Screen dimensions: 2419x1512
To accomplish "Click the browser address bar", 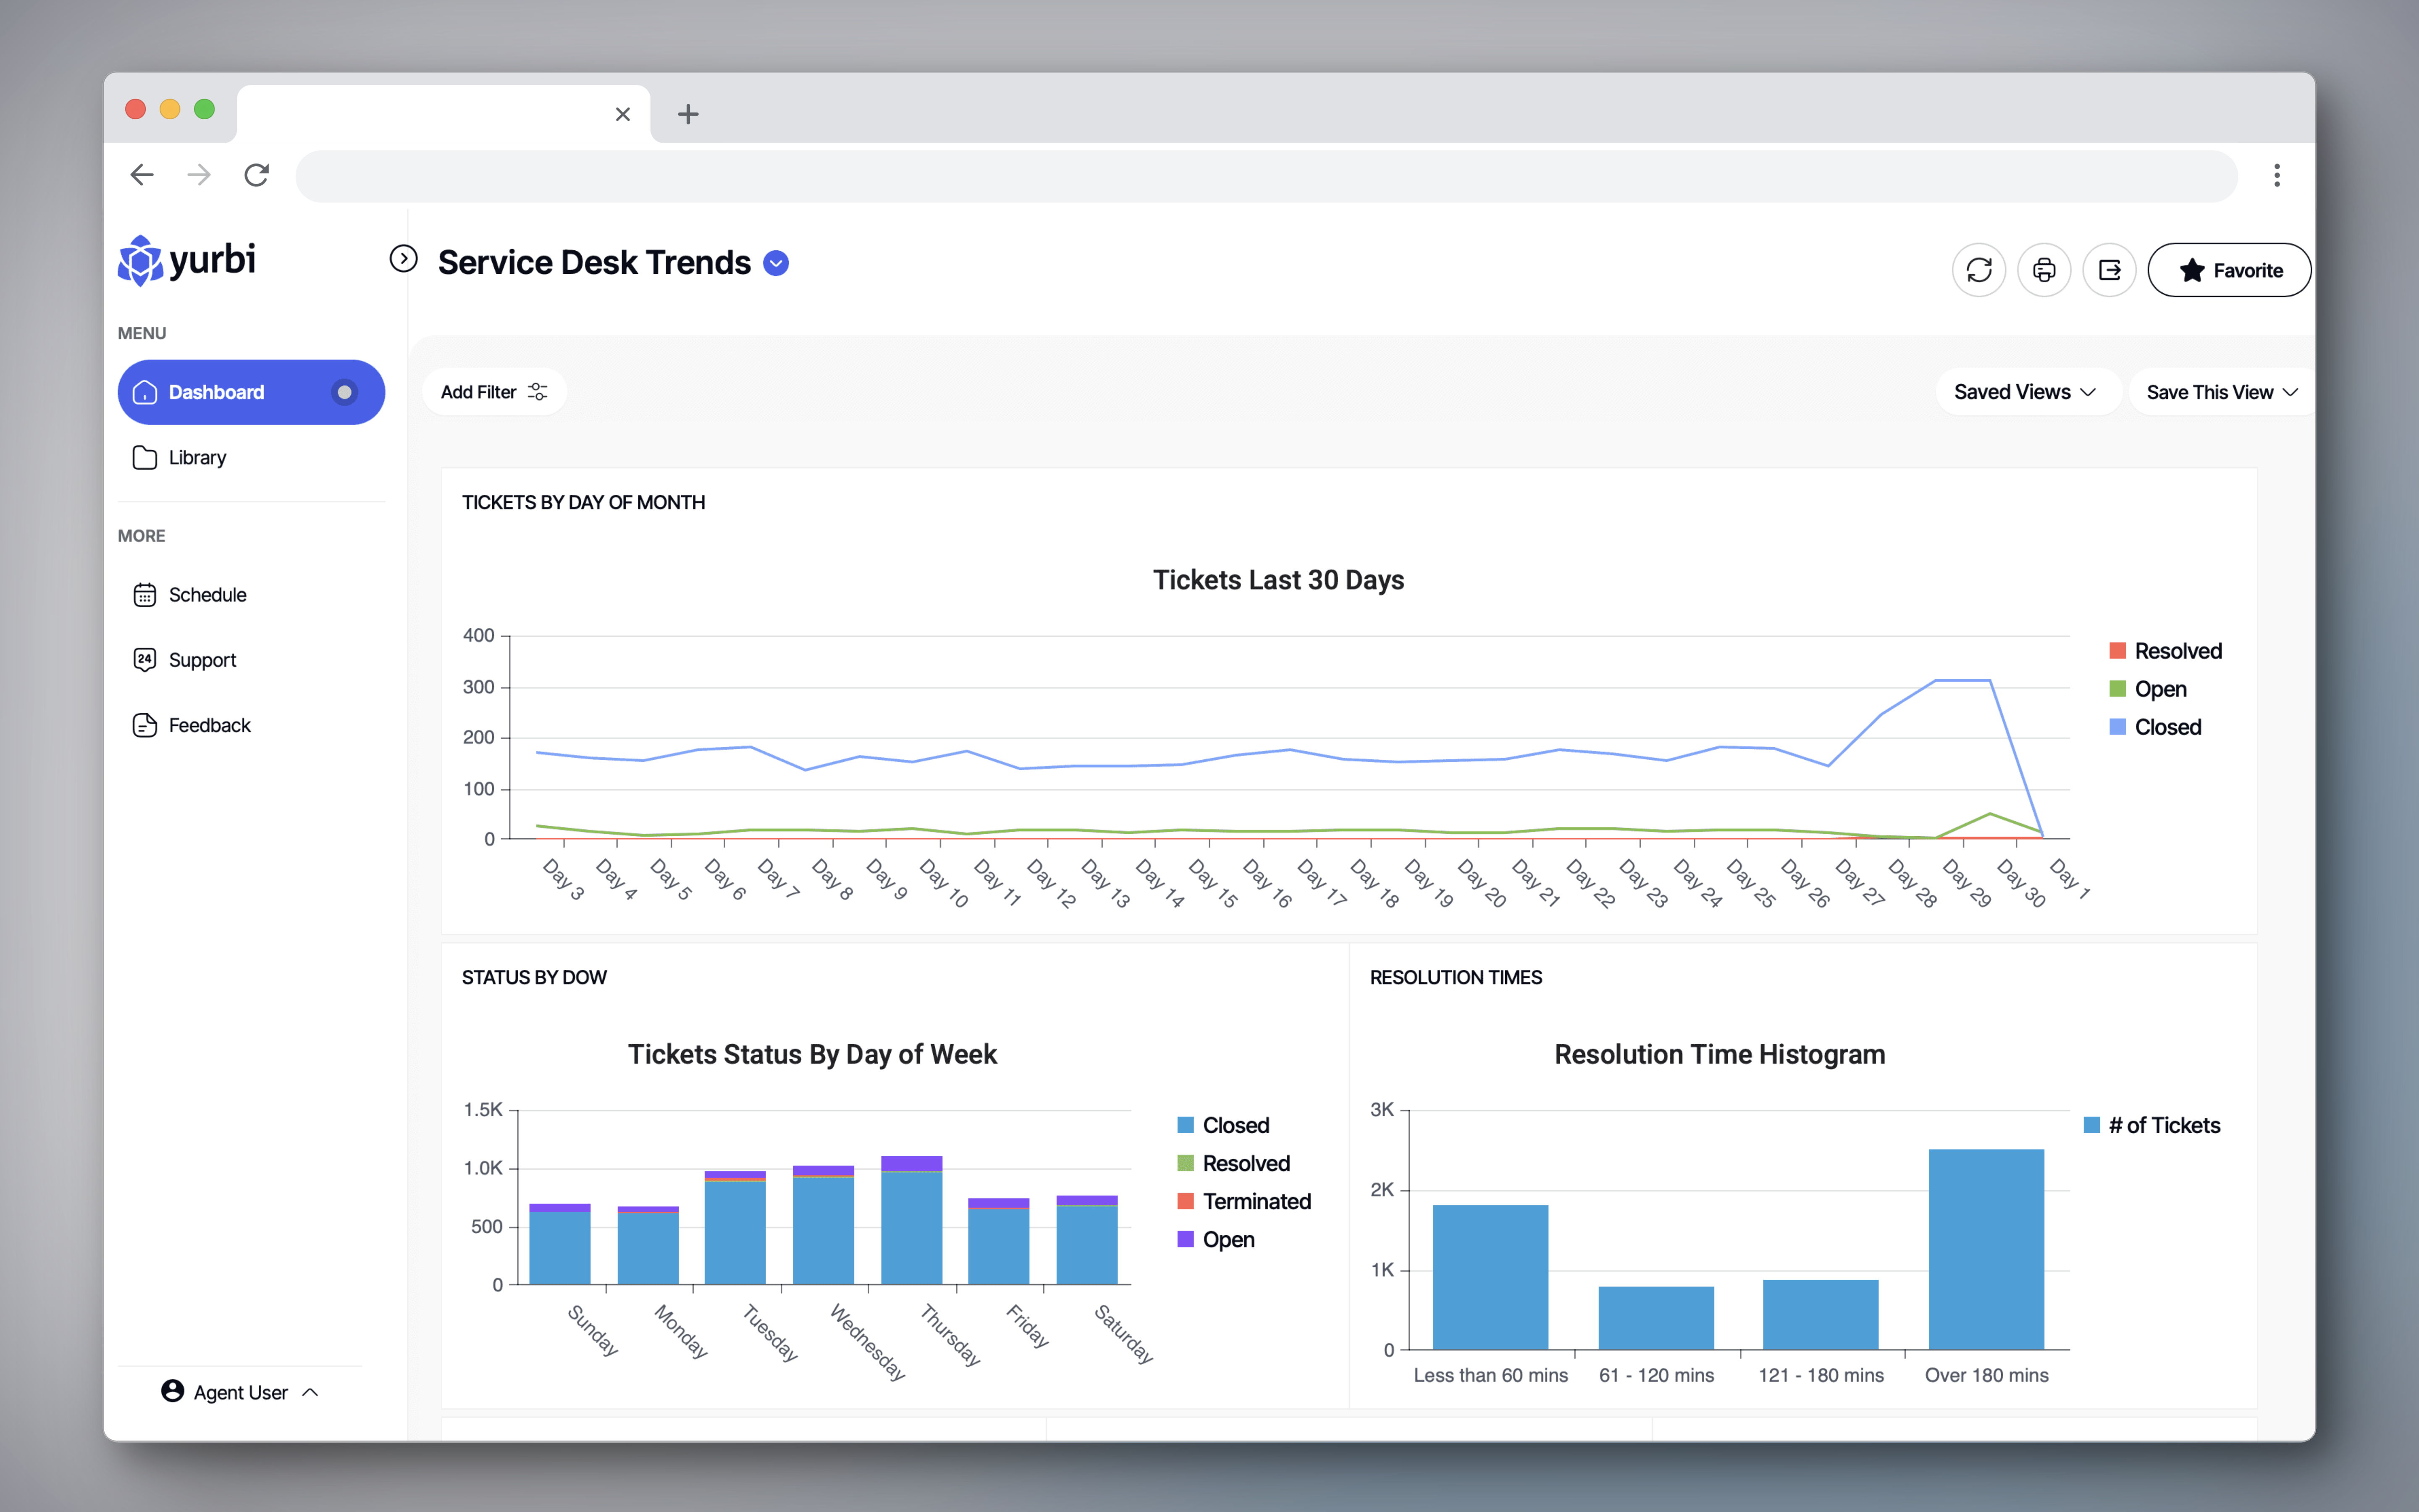I will 1199,176.
